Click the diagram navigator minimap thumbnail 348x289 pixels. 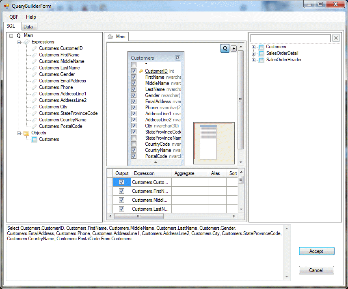(214, 143)
